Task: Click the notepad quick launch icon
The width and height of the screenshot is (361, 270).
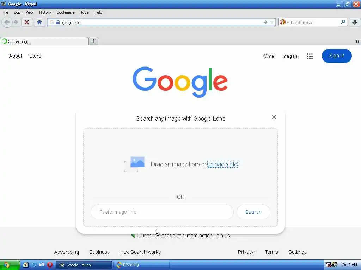Action: 25,265
